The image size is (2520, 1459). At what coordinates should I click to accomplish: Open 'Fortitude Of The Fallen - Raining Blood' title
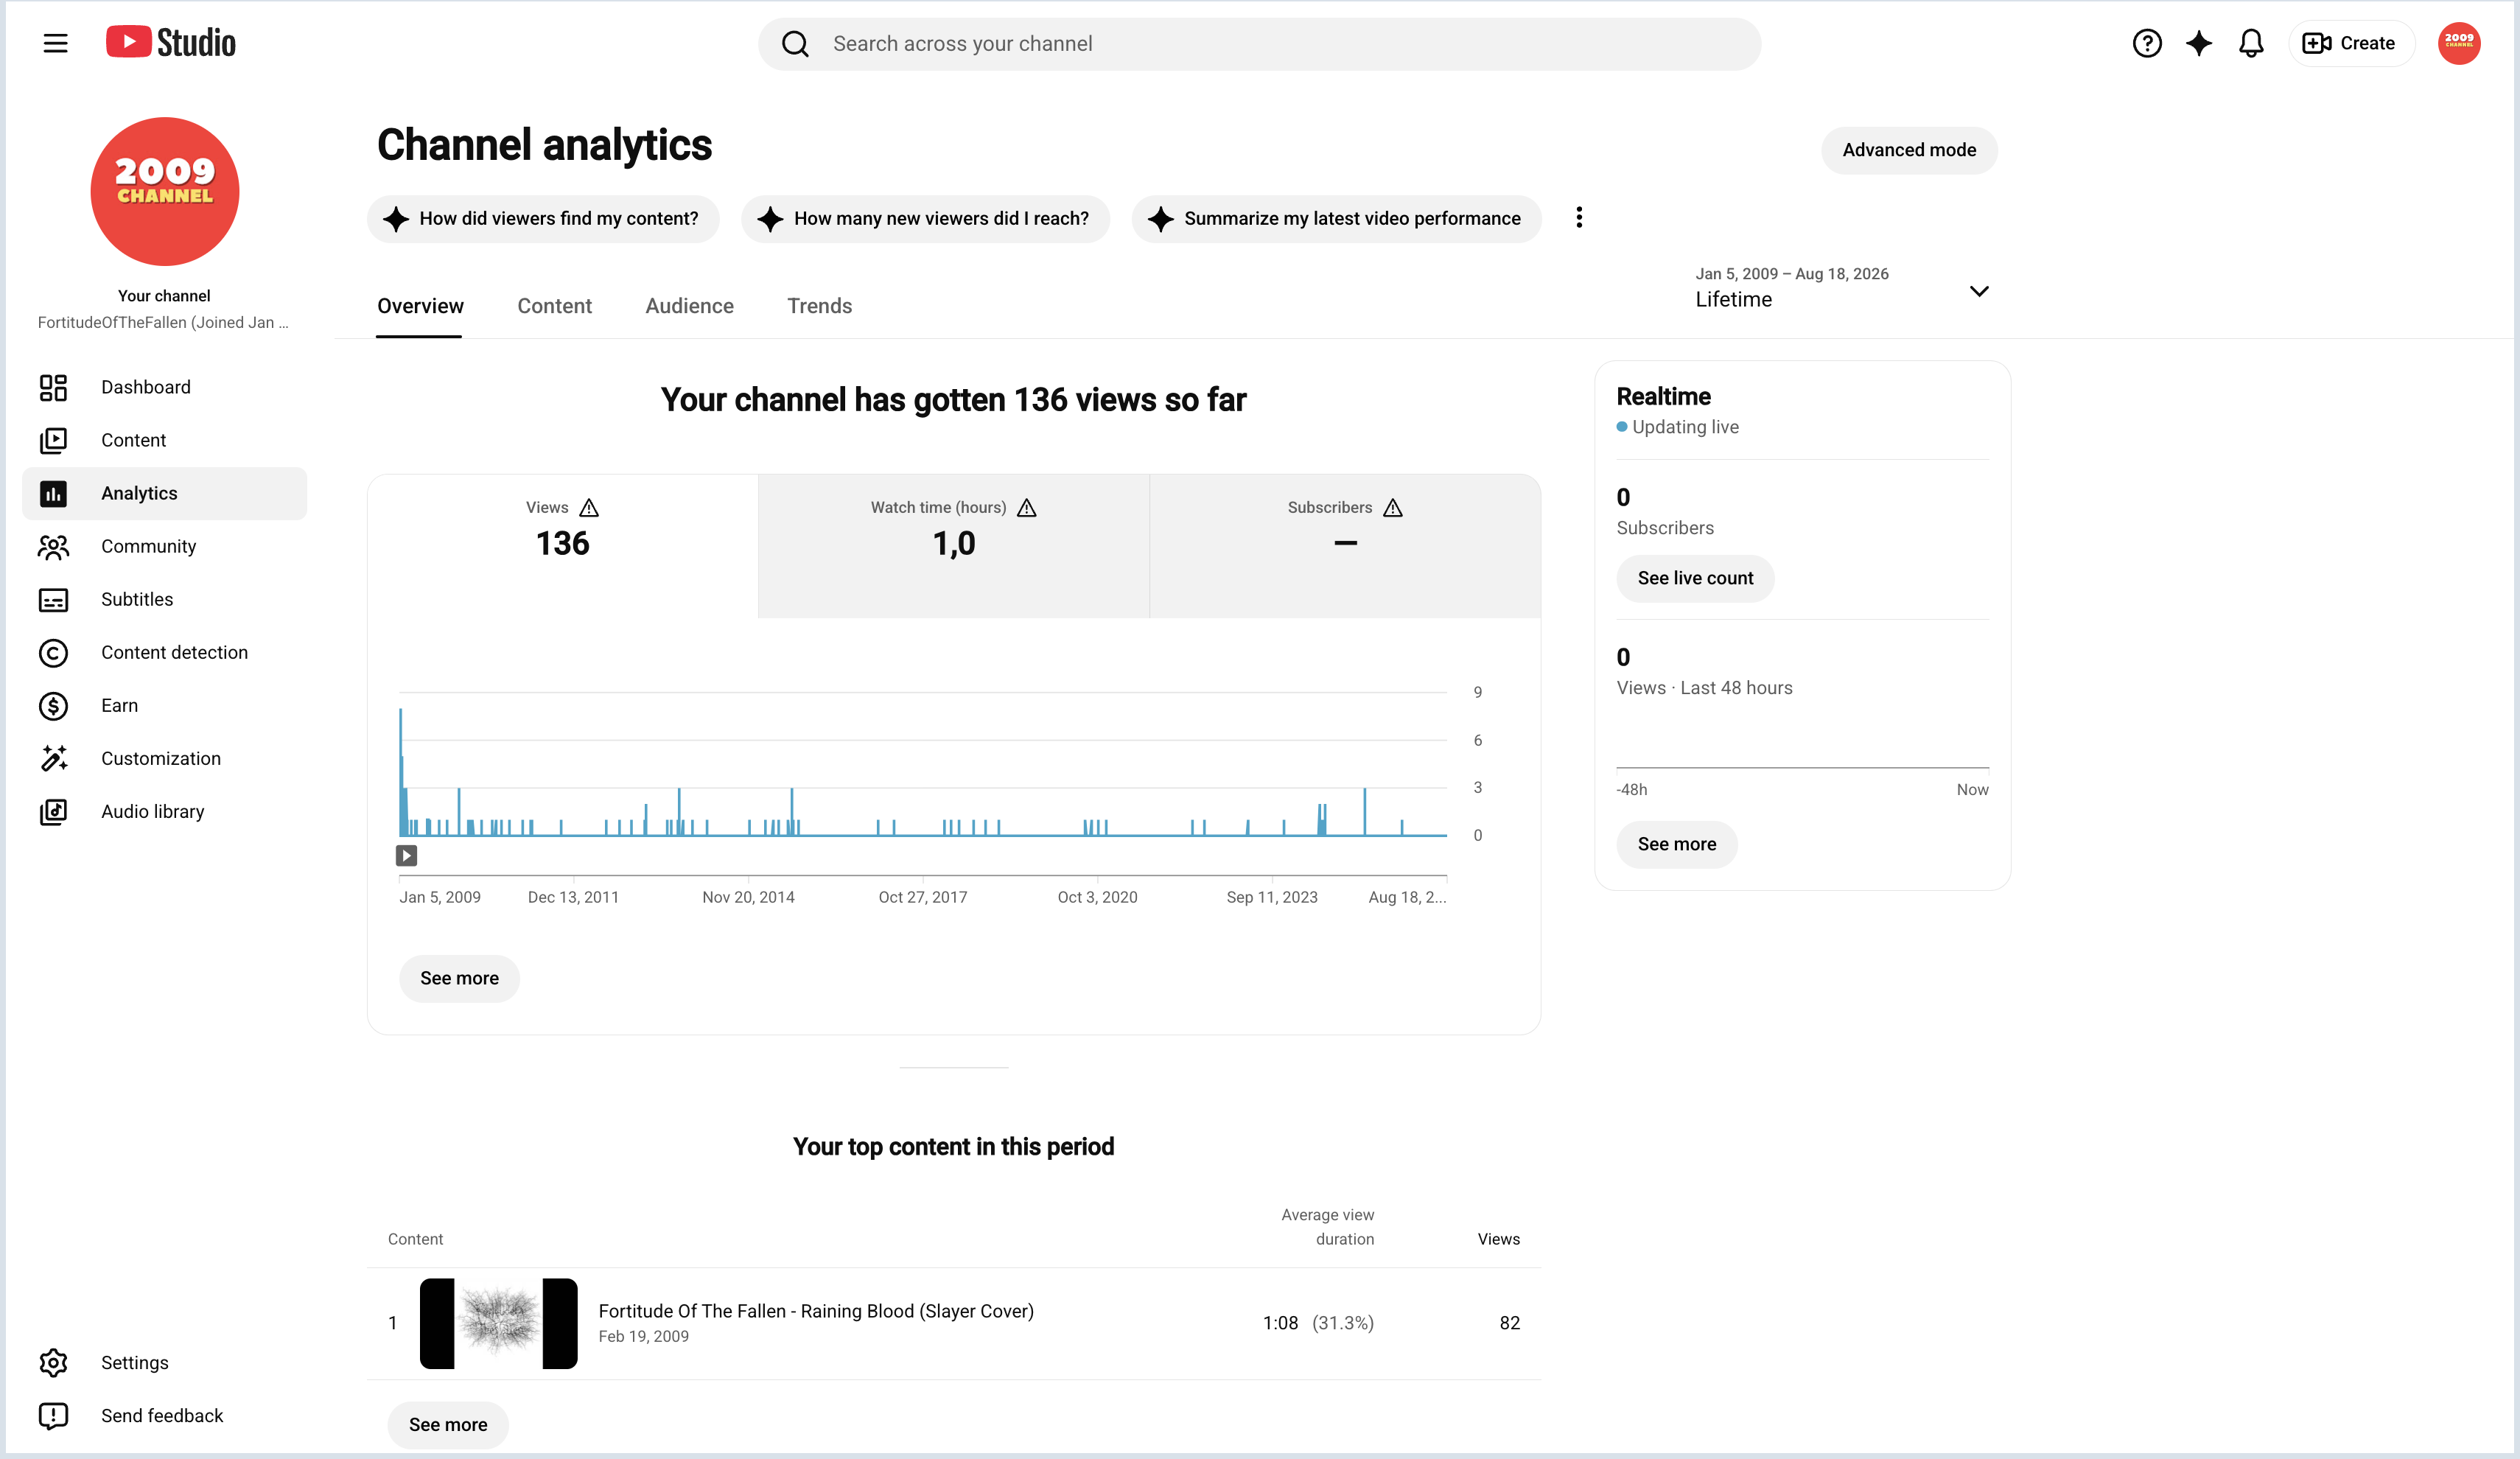[816, 1311]
